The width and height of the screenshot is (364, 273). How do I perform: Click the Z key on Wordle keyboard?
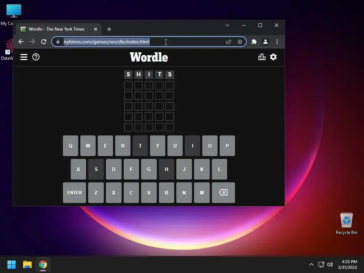tap(96, 192)
